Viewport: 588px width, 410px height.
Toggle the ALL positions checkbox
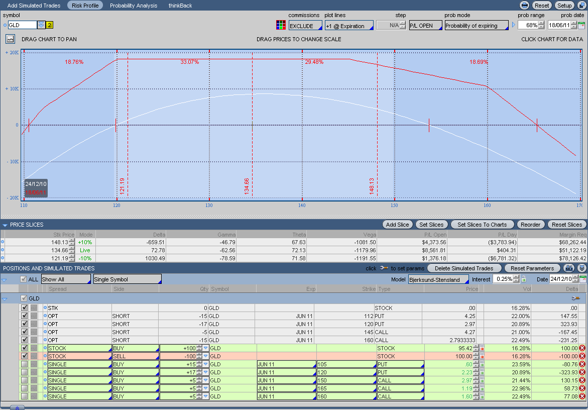click(24, 279)
